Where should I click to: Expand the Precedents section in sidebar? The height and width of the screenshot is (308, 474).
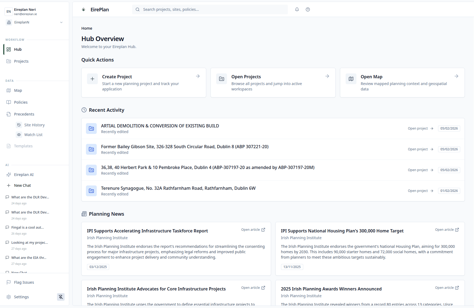point(24,114)
